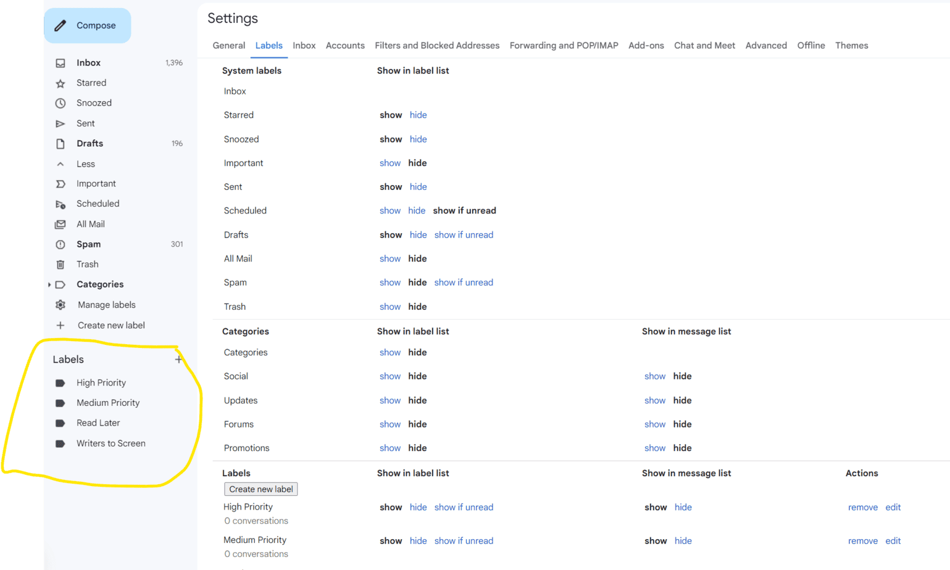Screen dimensions: 950x570
Task: Show the Important label in label list
Action: pyautogui.click(x=390, y=162)
